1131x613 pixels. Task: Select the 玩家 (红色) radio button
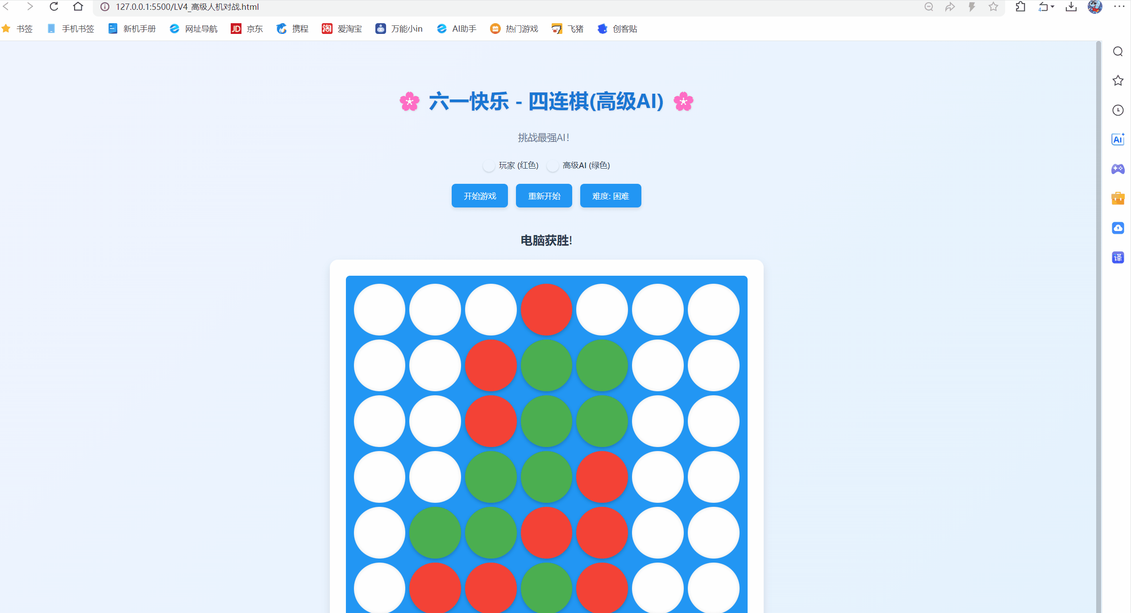[488, 165]
